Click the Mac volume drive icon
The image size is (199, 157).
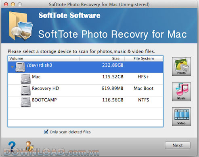coord(26,78)
